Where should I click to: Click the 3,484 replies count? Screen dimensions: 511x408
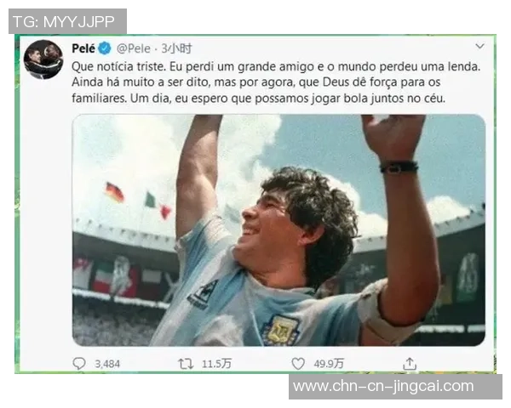[107, 364]
